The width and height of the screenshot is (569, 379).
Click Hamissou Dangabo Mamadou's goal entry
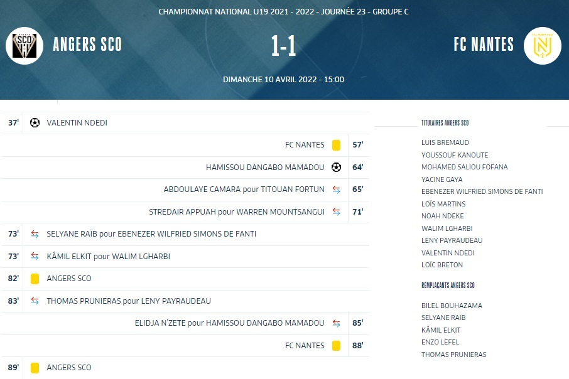tap(265, 168)
